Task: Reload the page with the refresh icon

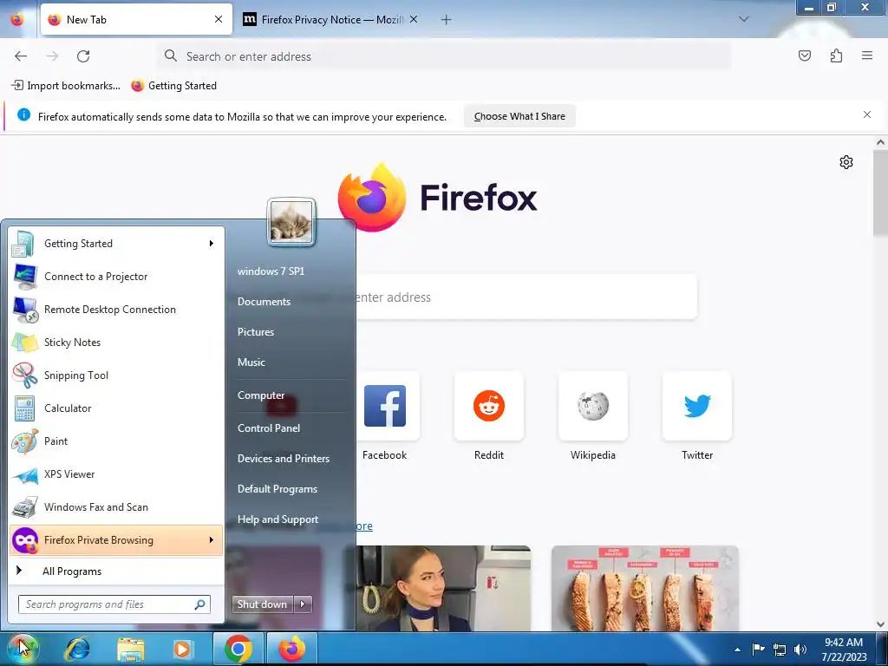Action: pyautogui.click(x=83, y=56)
